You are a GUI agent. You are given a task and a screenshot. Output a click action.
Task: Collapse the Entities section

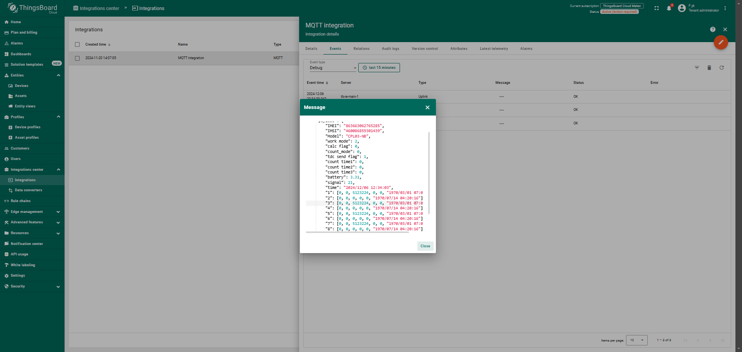point(58,75)
